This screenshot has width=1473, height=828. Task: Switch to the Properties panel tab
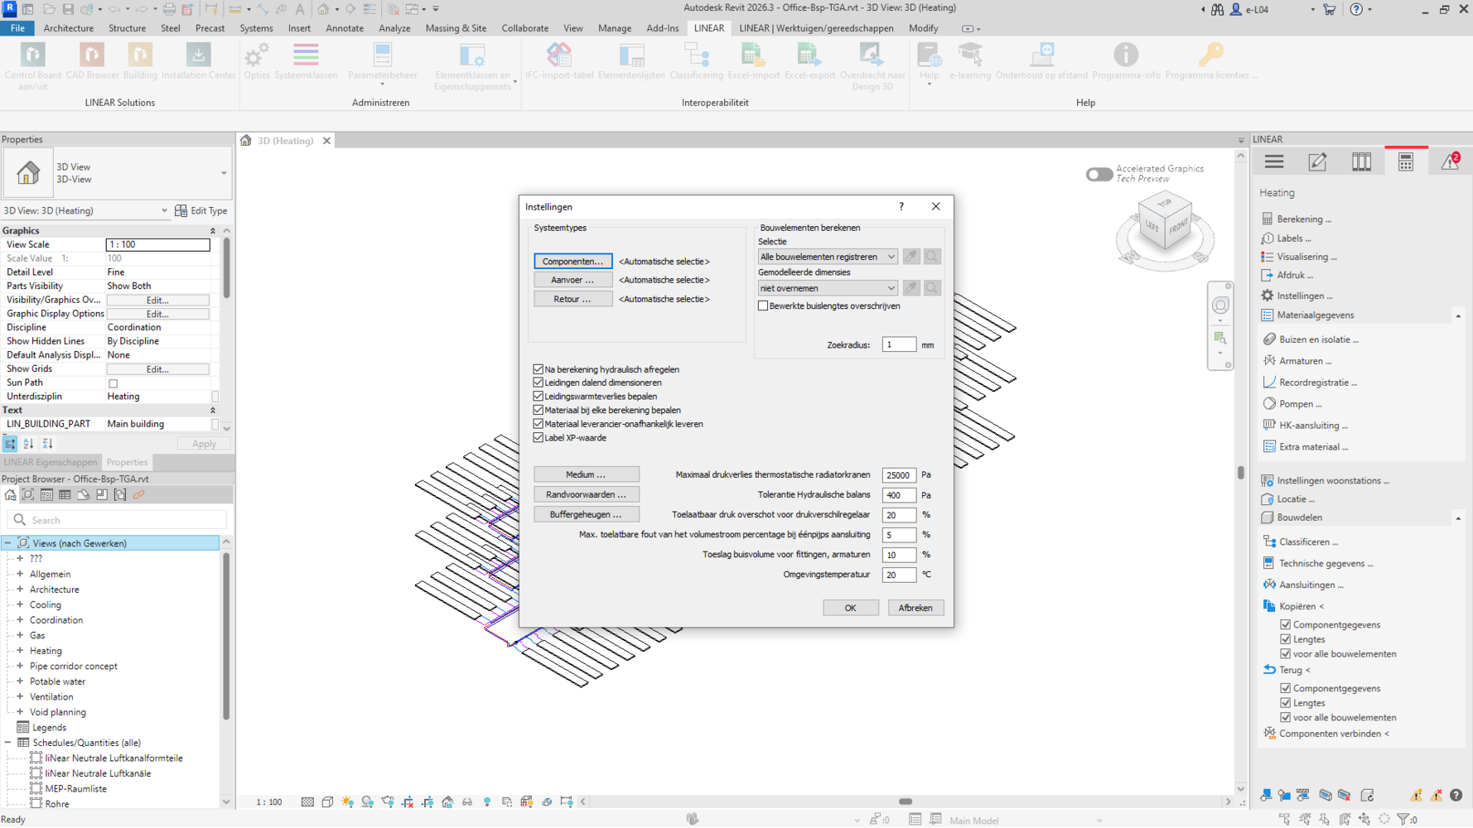pos(127,462)
